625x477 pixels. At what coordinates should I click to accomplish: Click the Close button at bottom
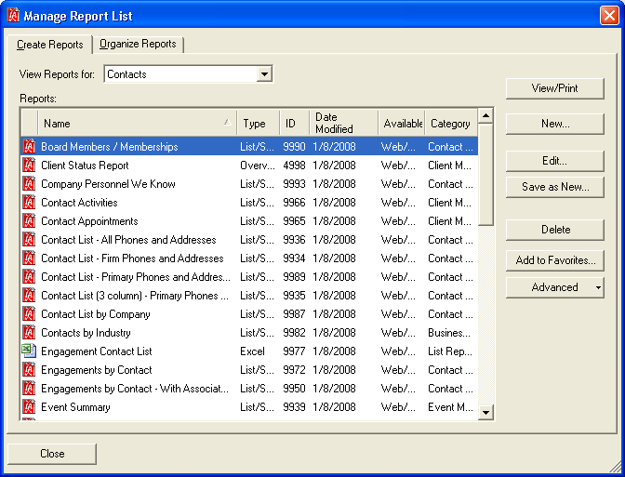coord(52,454)
